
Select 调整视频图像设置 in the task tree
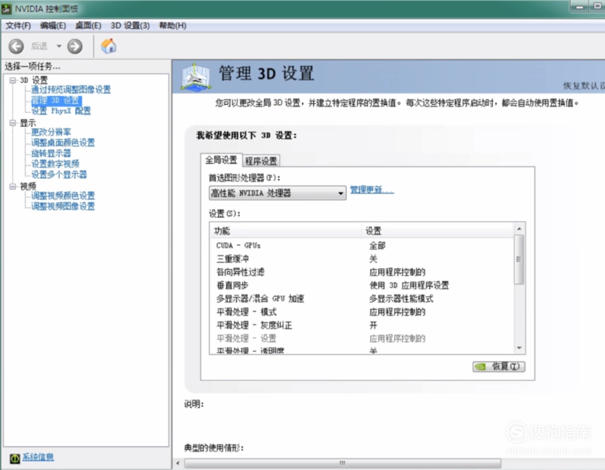(x=63, y=207)
